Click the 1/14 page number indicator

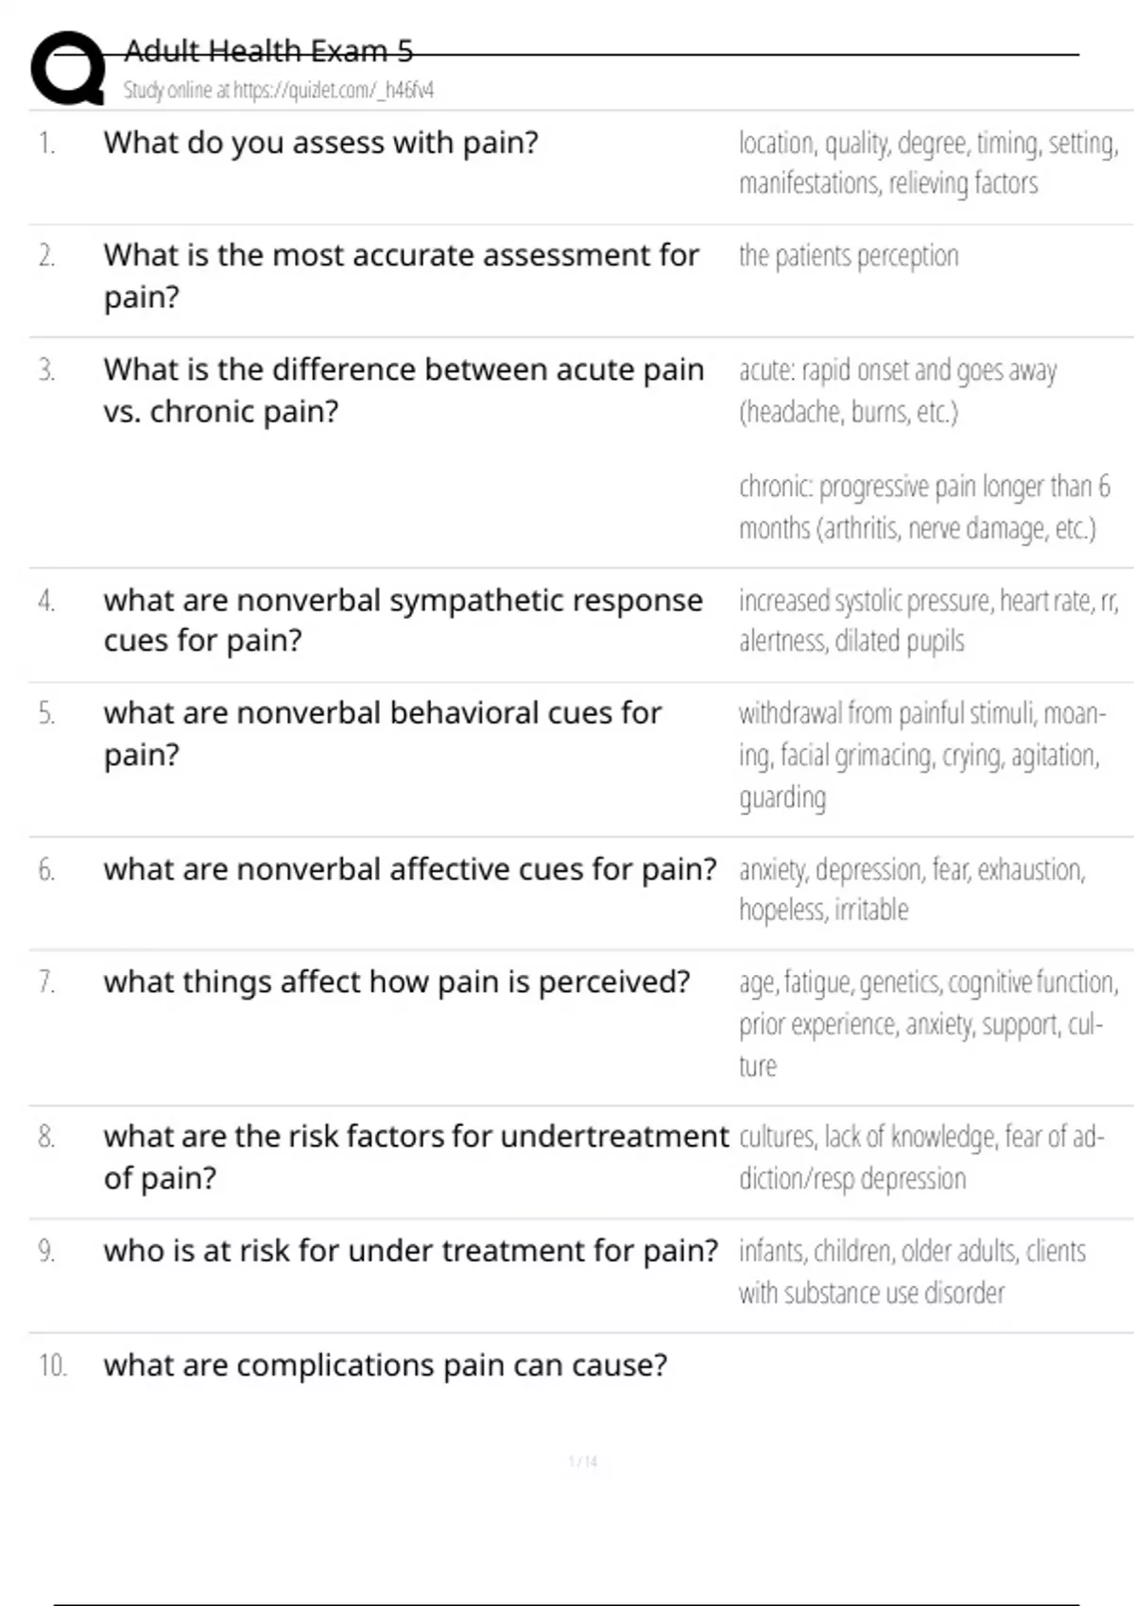(x=583, y=1461)
